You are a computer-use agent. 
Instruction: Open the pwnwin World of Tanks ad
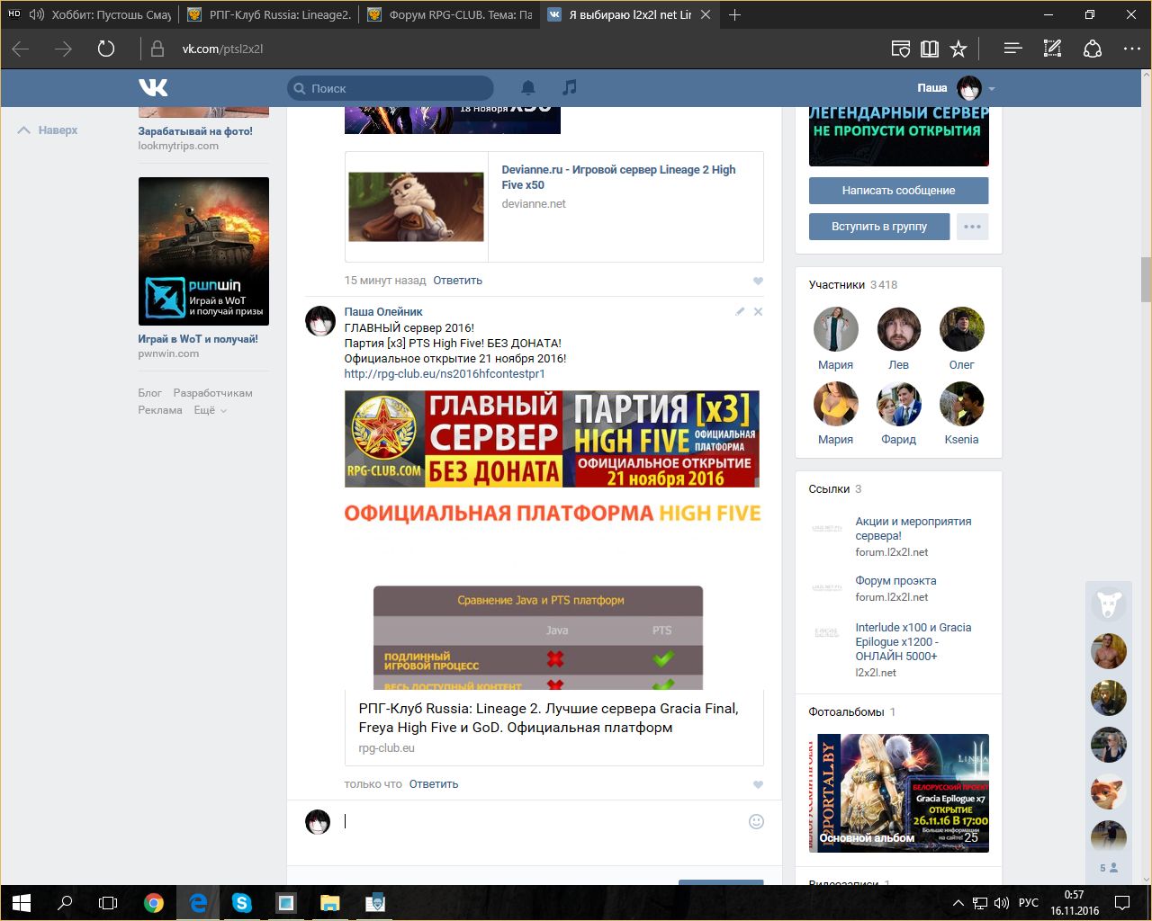pos(203,251)
